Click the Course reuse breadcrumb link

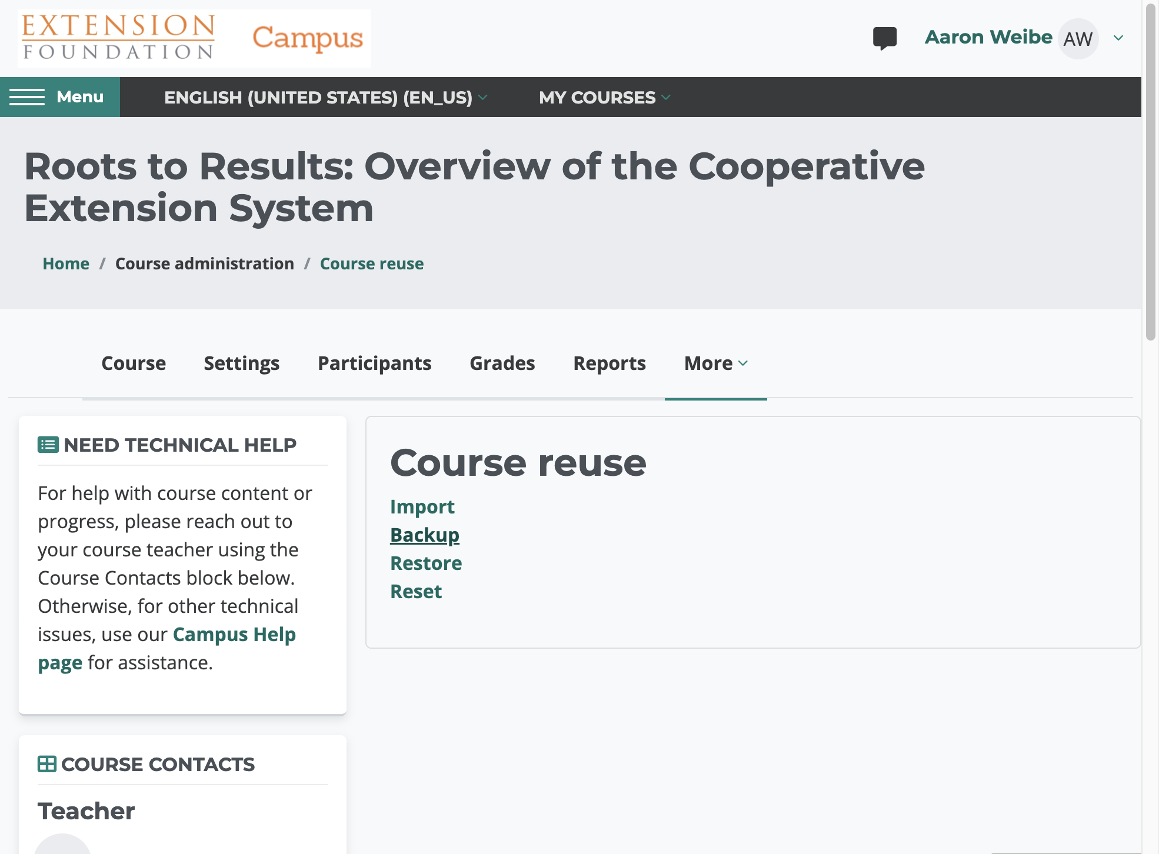point(372,263)
